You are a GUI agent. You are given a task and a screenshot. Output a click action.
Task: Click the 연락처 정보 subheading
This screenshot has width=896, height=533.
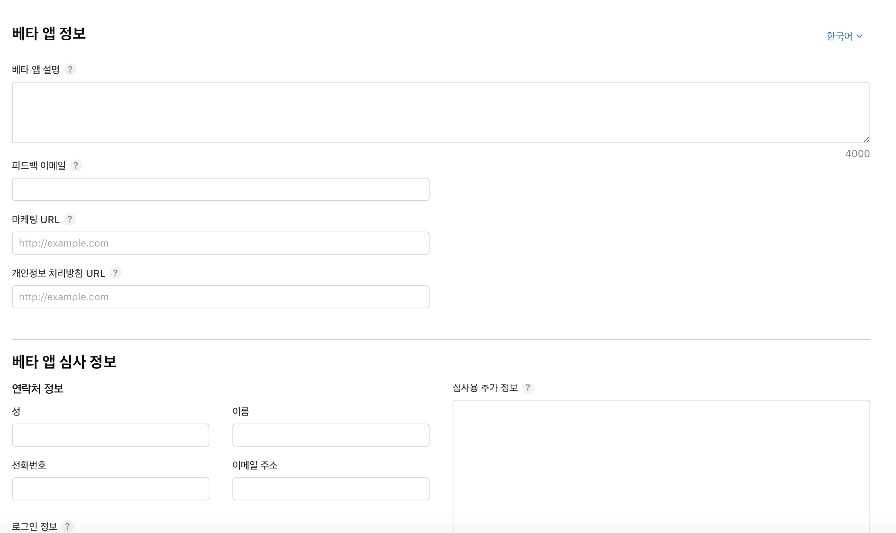[x=38, y=389]
